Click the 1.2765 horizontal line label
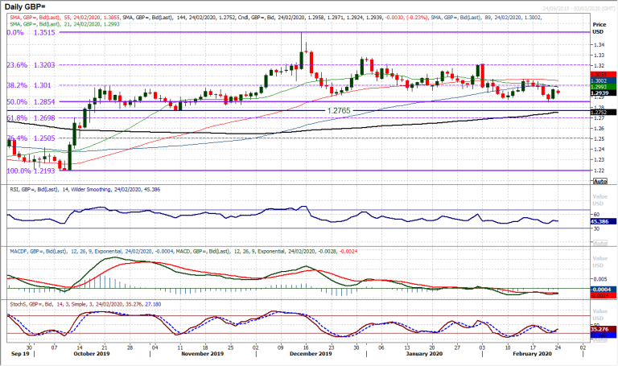The height and width of the screenshot is (366, 618). [339, 111]
